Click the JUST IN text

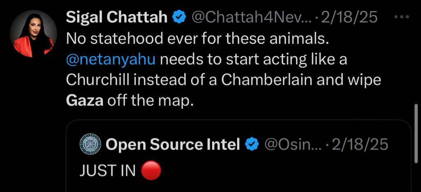tap(108, 171)
